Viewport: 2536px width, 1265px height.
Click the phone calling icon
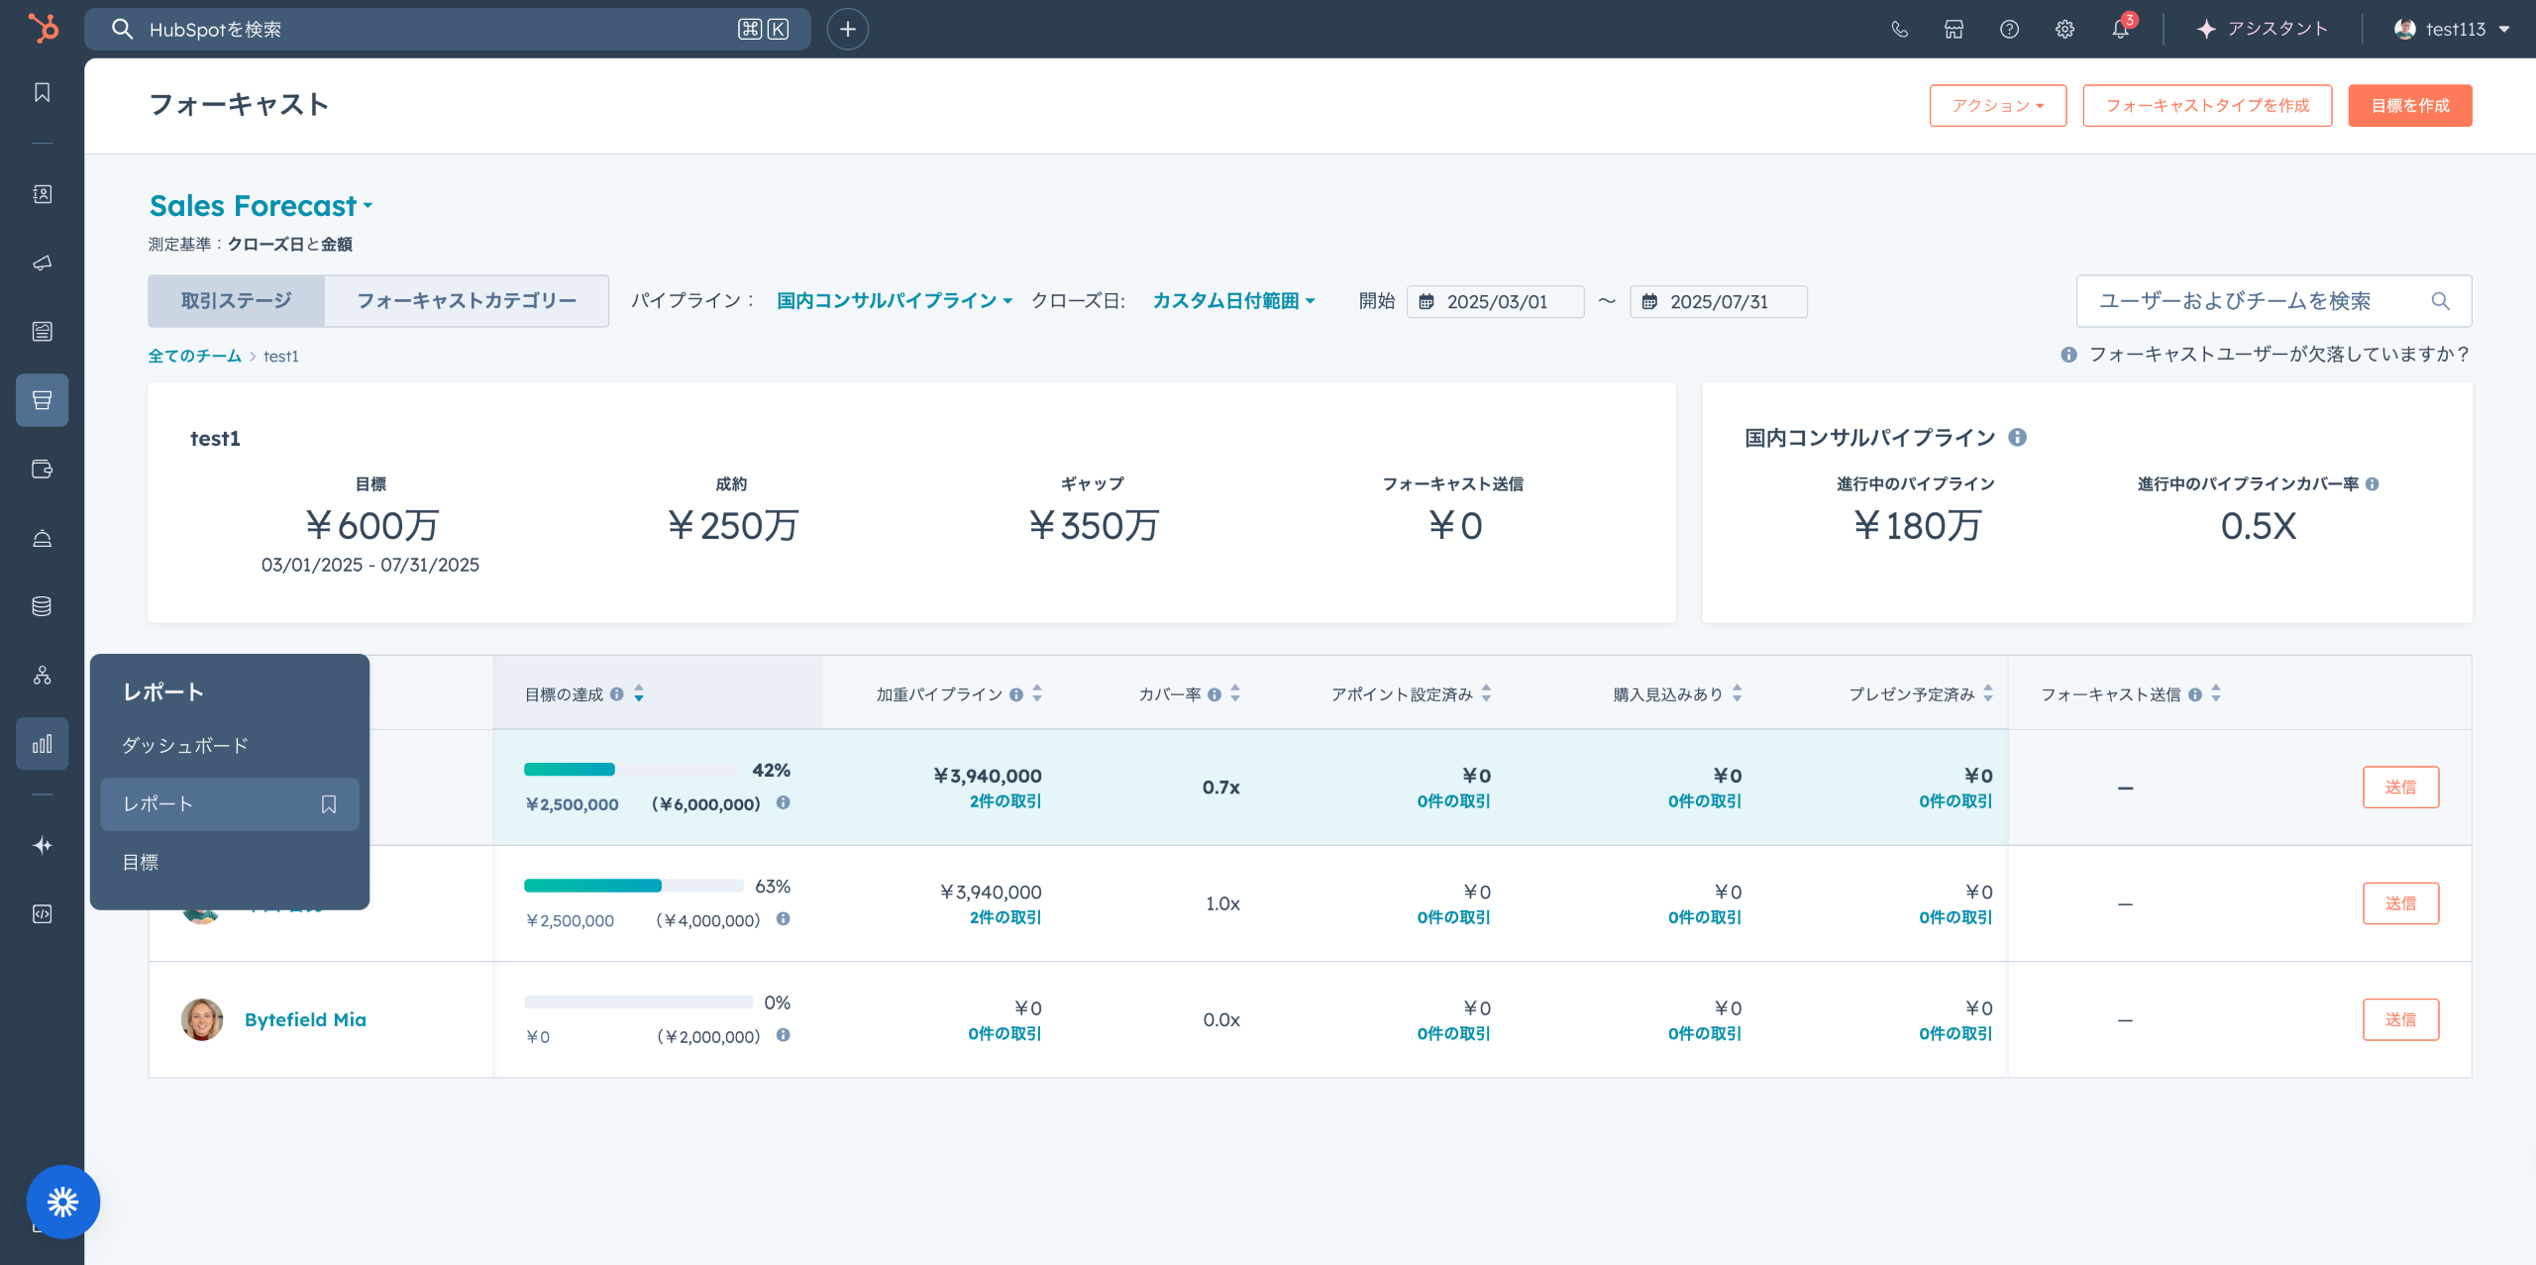[x=1899, y=29]
